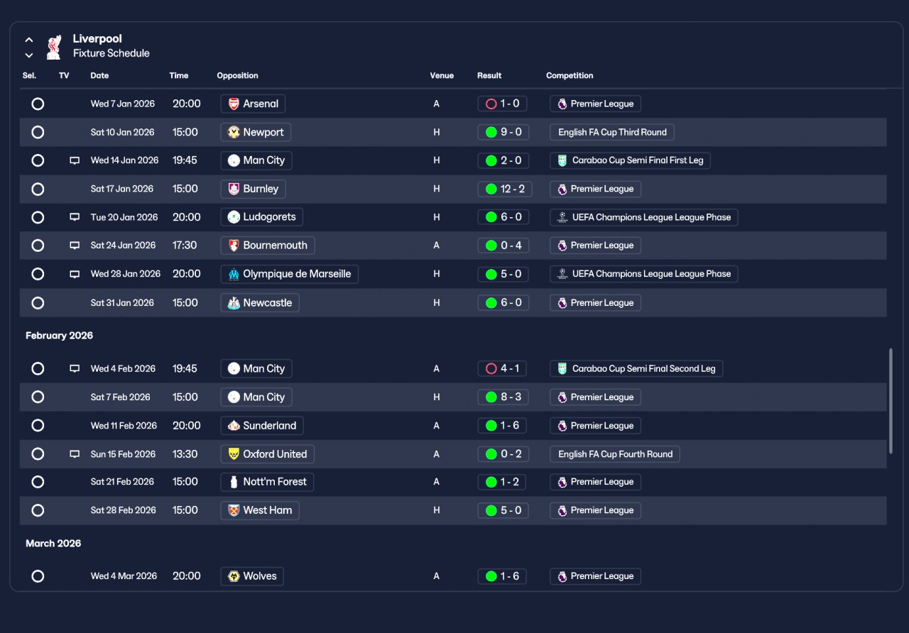
Task: Click the Nott'm Forest club badge
Action: coord(234,482)
